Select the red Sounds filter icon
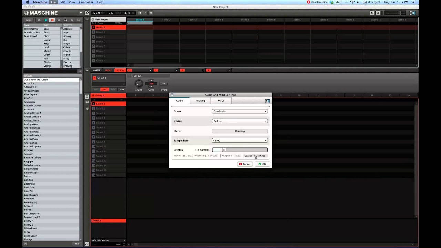The height and width of the screenshot is (248, 441). (52, 20)
